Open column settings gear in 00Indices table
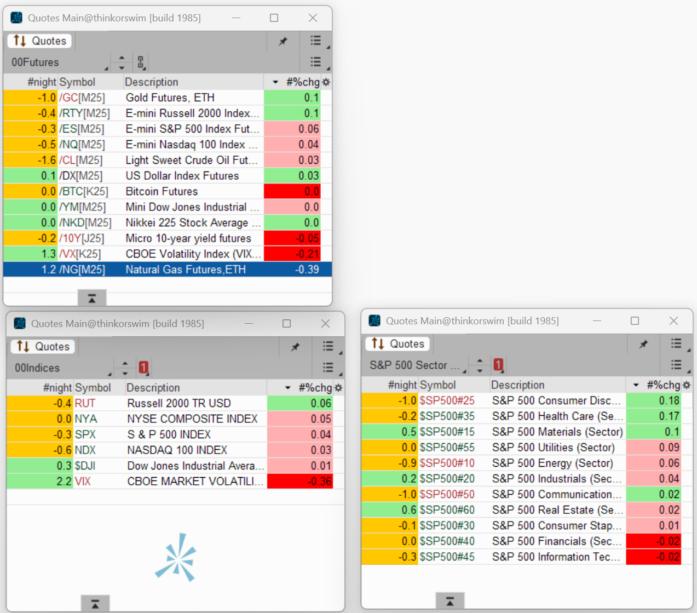The height and width of the screenshot is (613, 697). pyautogui.click(x=338, y=388)
